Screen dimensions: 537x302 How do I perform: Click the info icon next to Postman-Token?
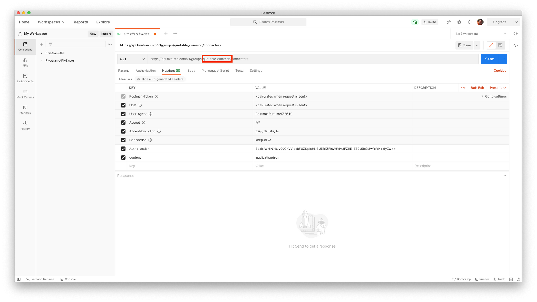(x=157, y=97)
